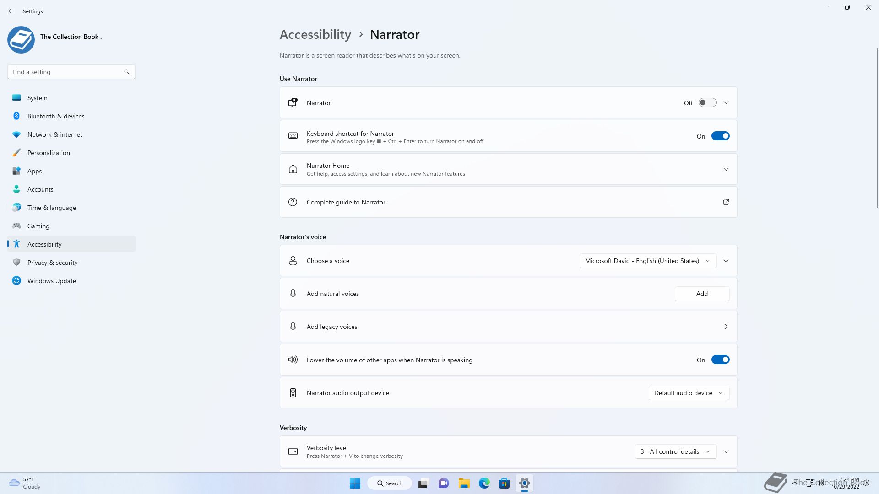Open the Default audio device dropdown

(689, 393)
